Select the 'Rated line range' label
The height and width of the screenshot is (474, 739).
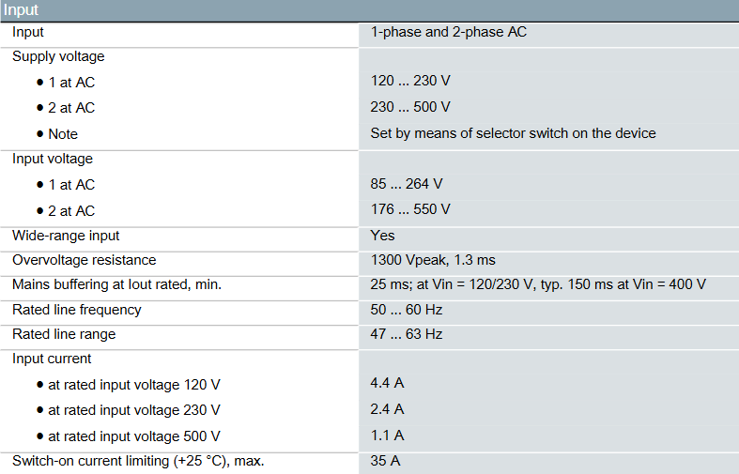(64, 334)
